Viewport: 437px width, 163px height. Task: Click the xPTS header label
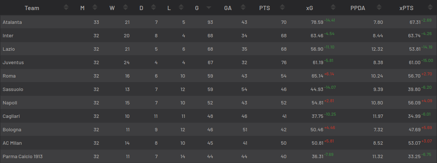[406, 8]
